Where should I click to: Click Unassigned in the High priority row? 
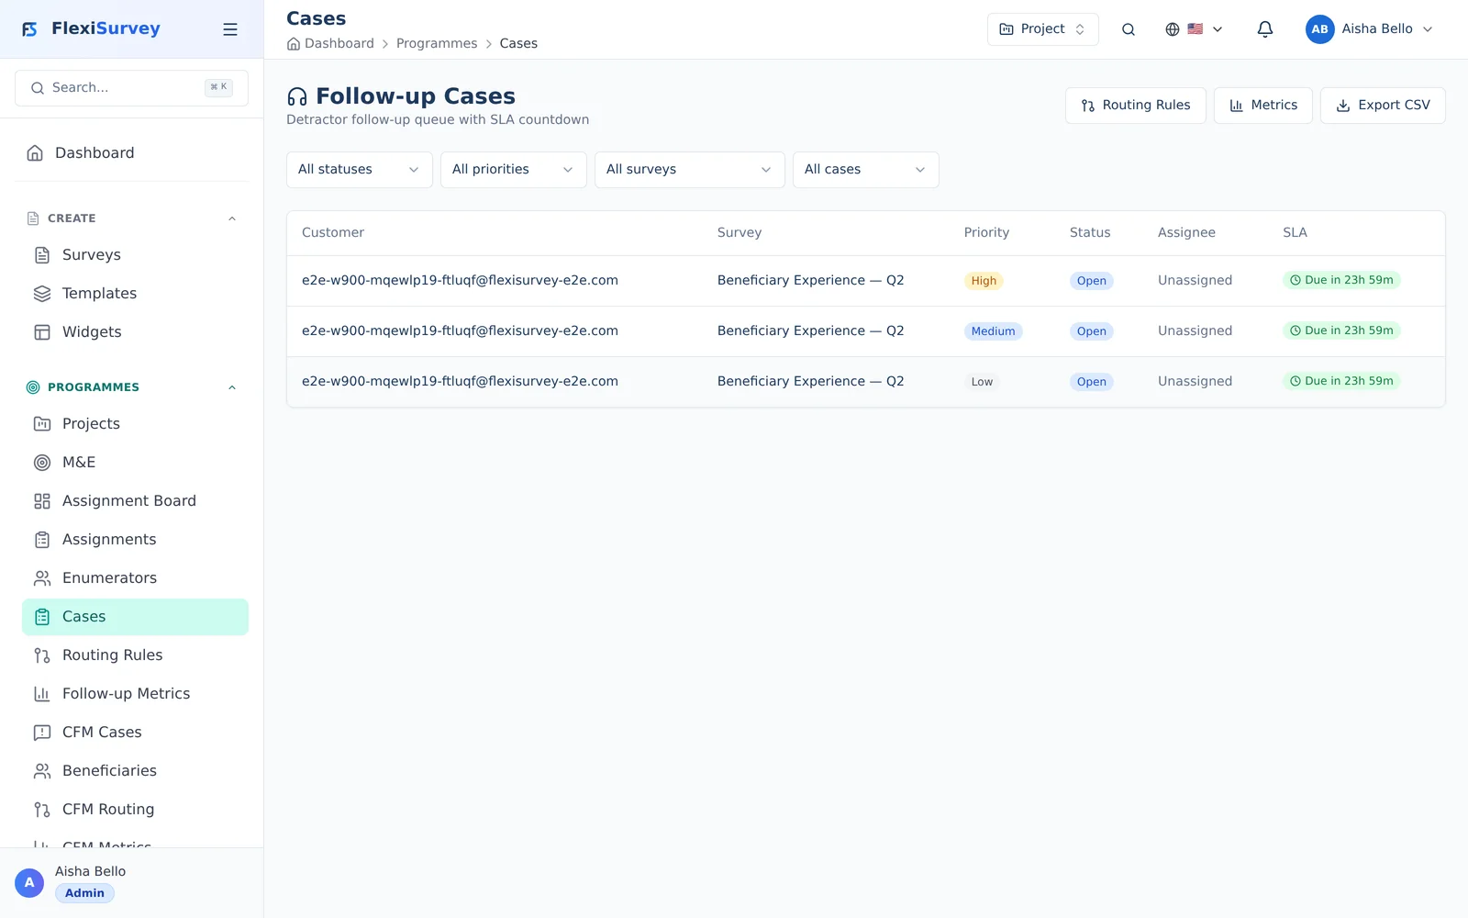(1195, 281)
